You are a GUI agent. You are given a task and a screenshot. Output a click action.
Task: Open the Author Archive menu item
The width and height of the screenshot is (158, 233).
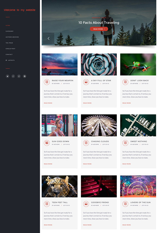(12, 37)
